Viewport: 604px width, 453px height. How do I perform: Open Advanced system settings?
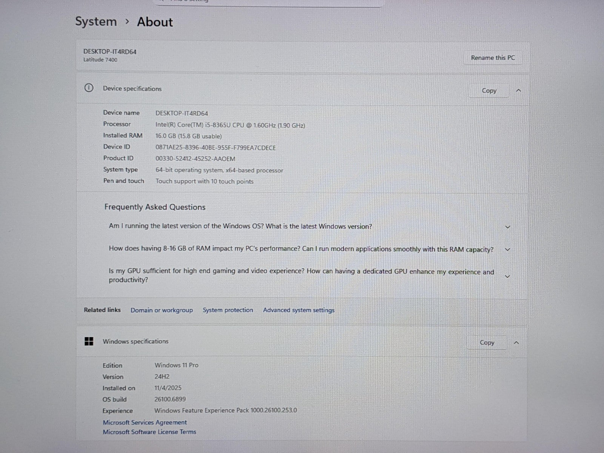tap(299, 310)
